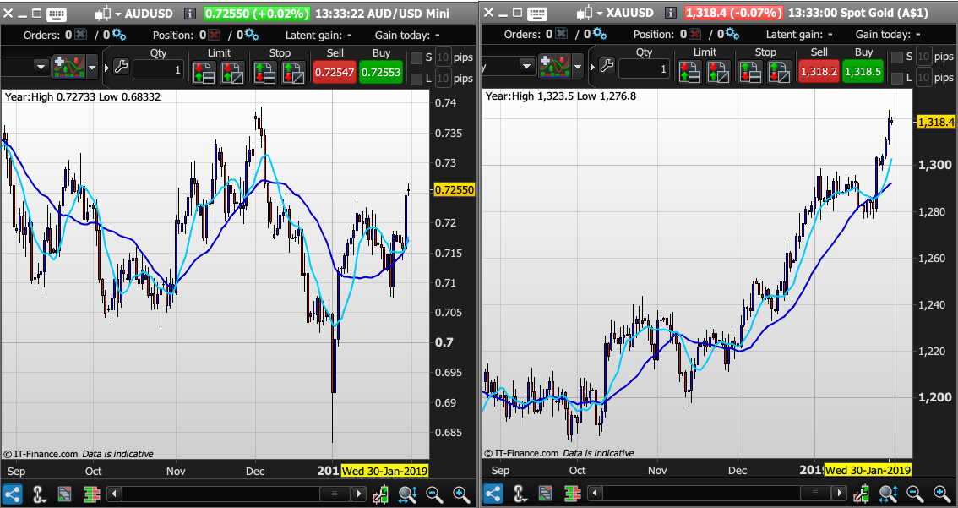Click XAUUSD quantity input field
Viewport: 958px width, 508px height.
tap(644, 69)
